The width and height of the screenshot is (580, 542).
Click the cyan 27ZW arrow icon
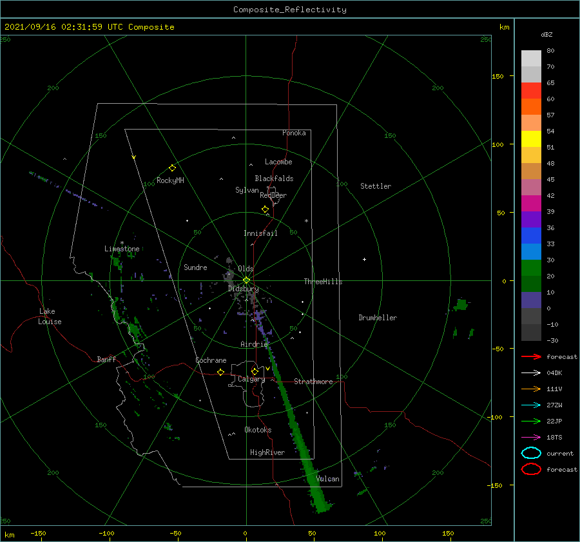tap(531, 405)
